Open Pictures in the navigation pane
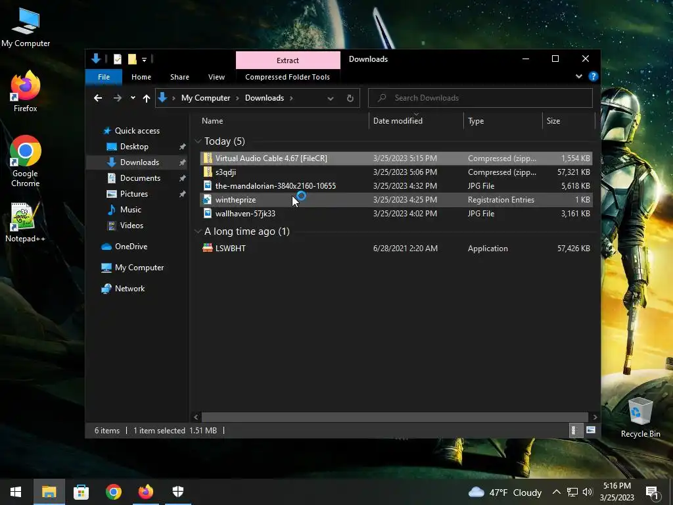The width and height of the screenshot is (673, 505). pyautogui.click(x=133, y=194)
